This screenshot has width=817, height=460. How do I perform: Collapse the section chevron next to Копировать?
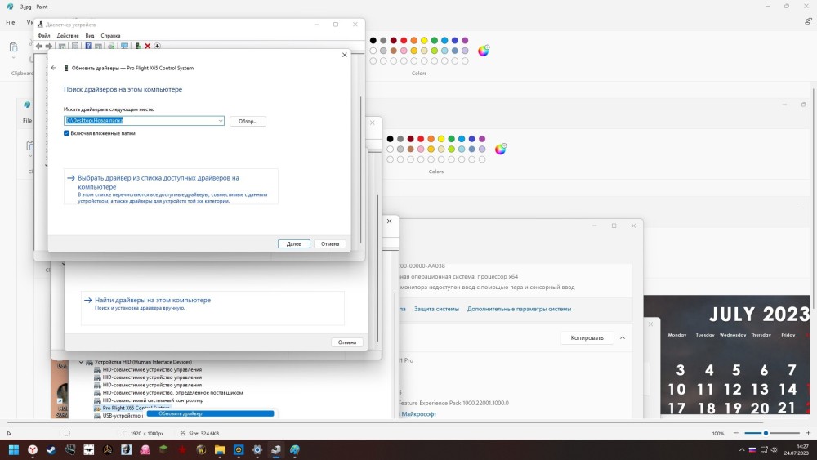[623, 337]
